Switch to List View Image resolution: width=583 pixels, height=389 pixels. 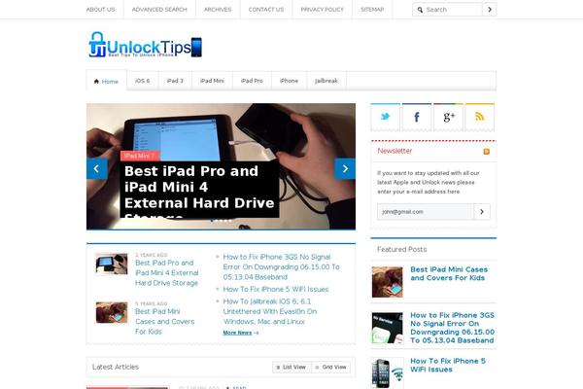291,367
